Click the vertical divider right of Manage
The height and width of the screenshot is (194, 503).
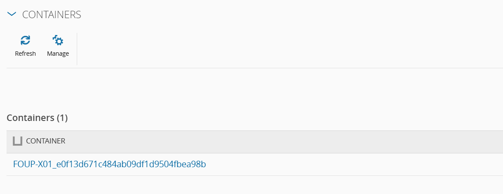(x=77, y=49)
